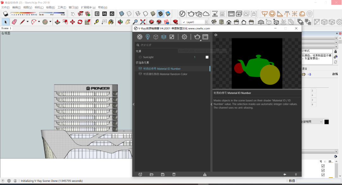
Task: Choose the Paint Bucket tool
Action: pyautogui.click(x=111, y=22)
